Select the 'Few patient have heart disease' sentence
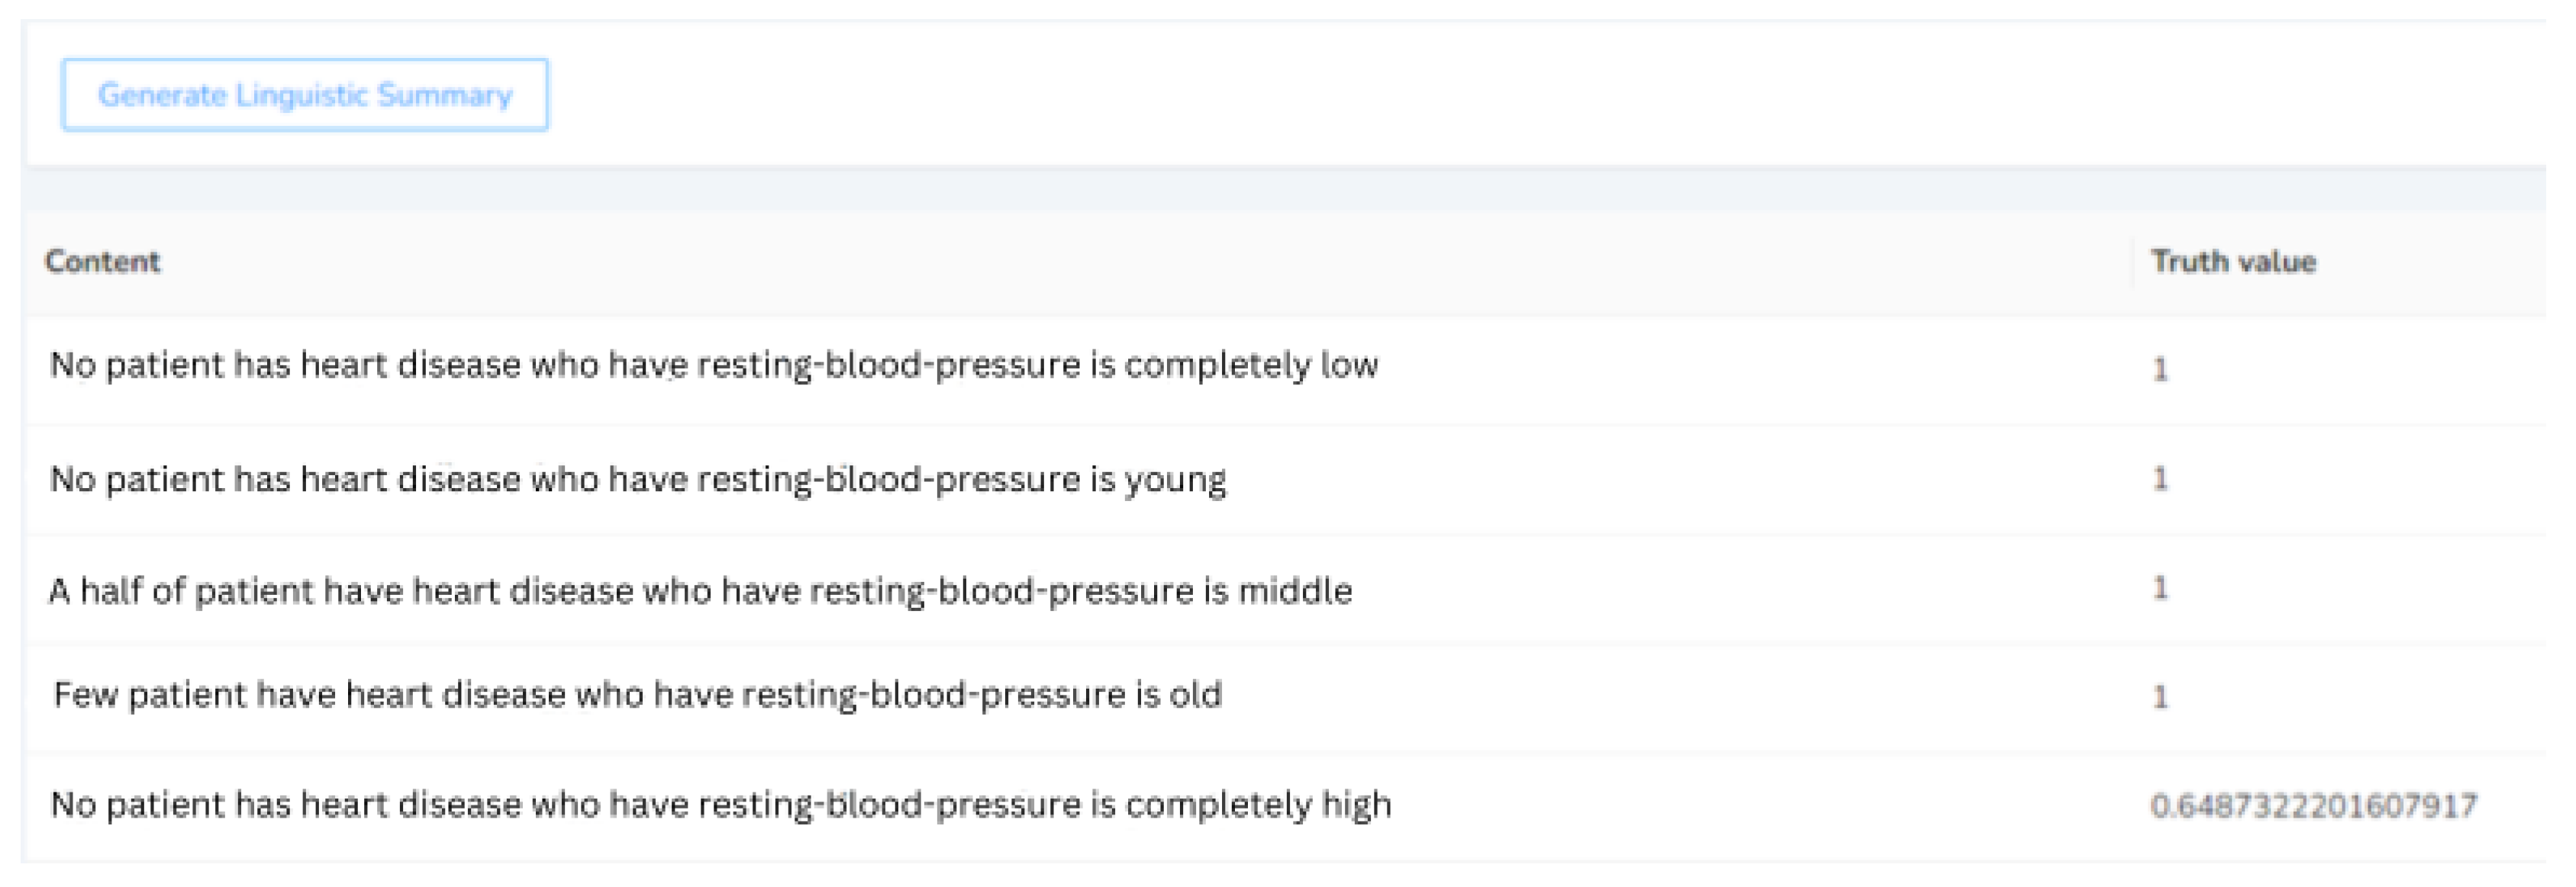 point(638,694)
